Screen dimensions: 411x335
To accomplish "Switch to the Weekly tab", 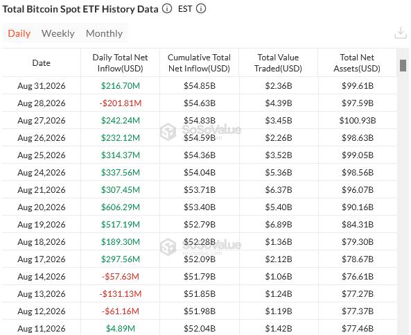I will click(58, 33).
